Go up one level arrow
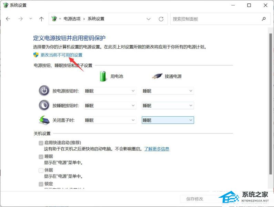The width and height of the screenshot is (274, 207). click(x=41, y=19)
